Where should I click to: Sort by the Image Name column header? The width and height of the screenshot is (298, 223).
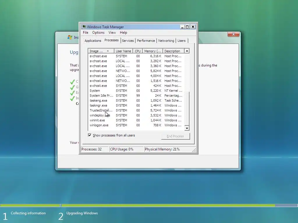[x=101, y=51]
